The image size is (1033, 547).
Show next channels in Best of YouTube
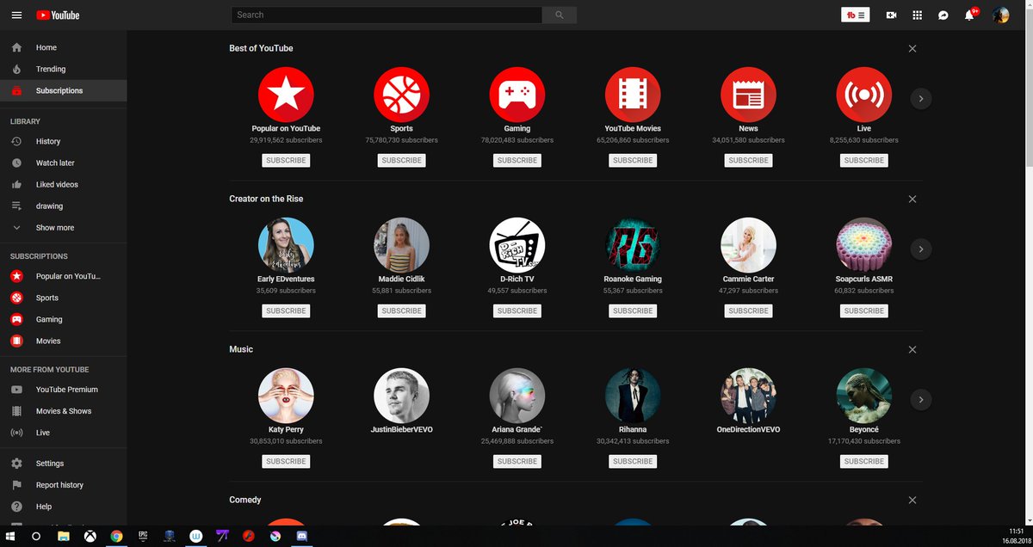921,99
